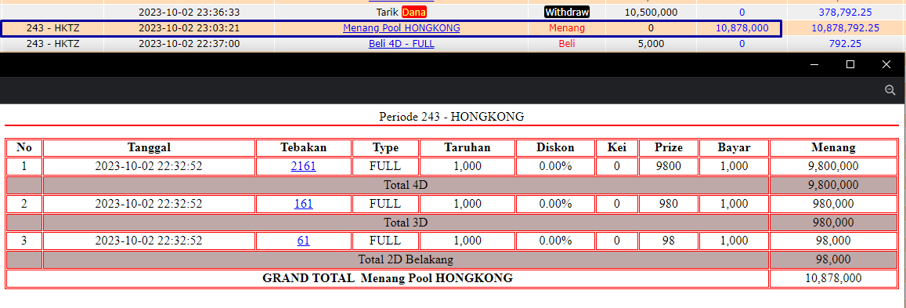The image size is (906, 308).
Task: Click the grand total amount 10,878,000
Action: click(834, 278)
